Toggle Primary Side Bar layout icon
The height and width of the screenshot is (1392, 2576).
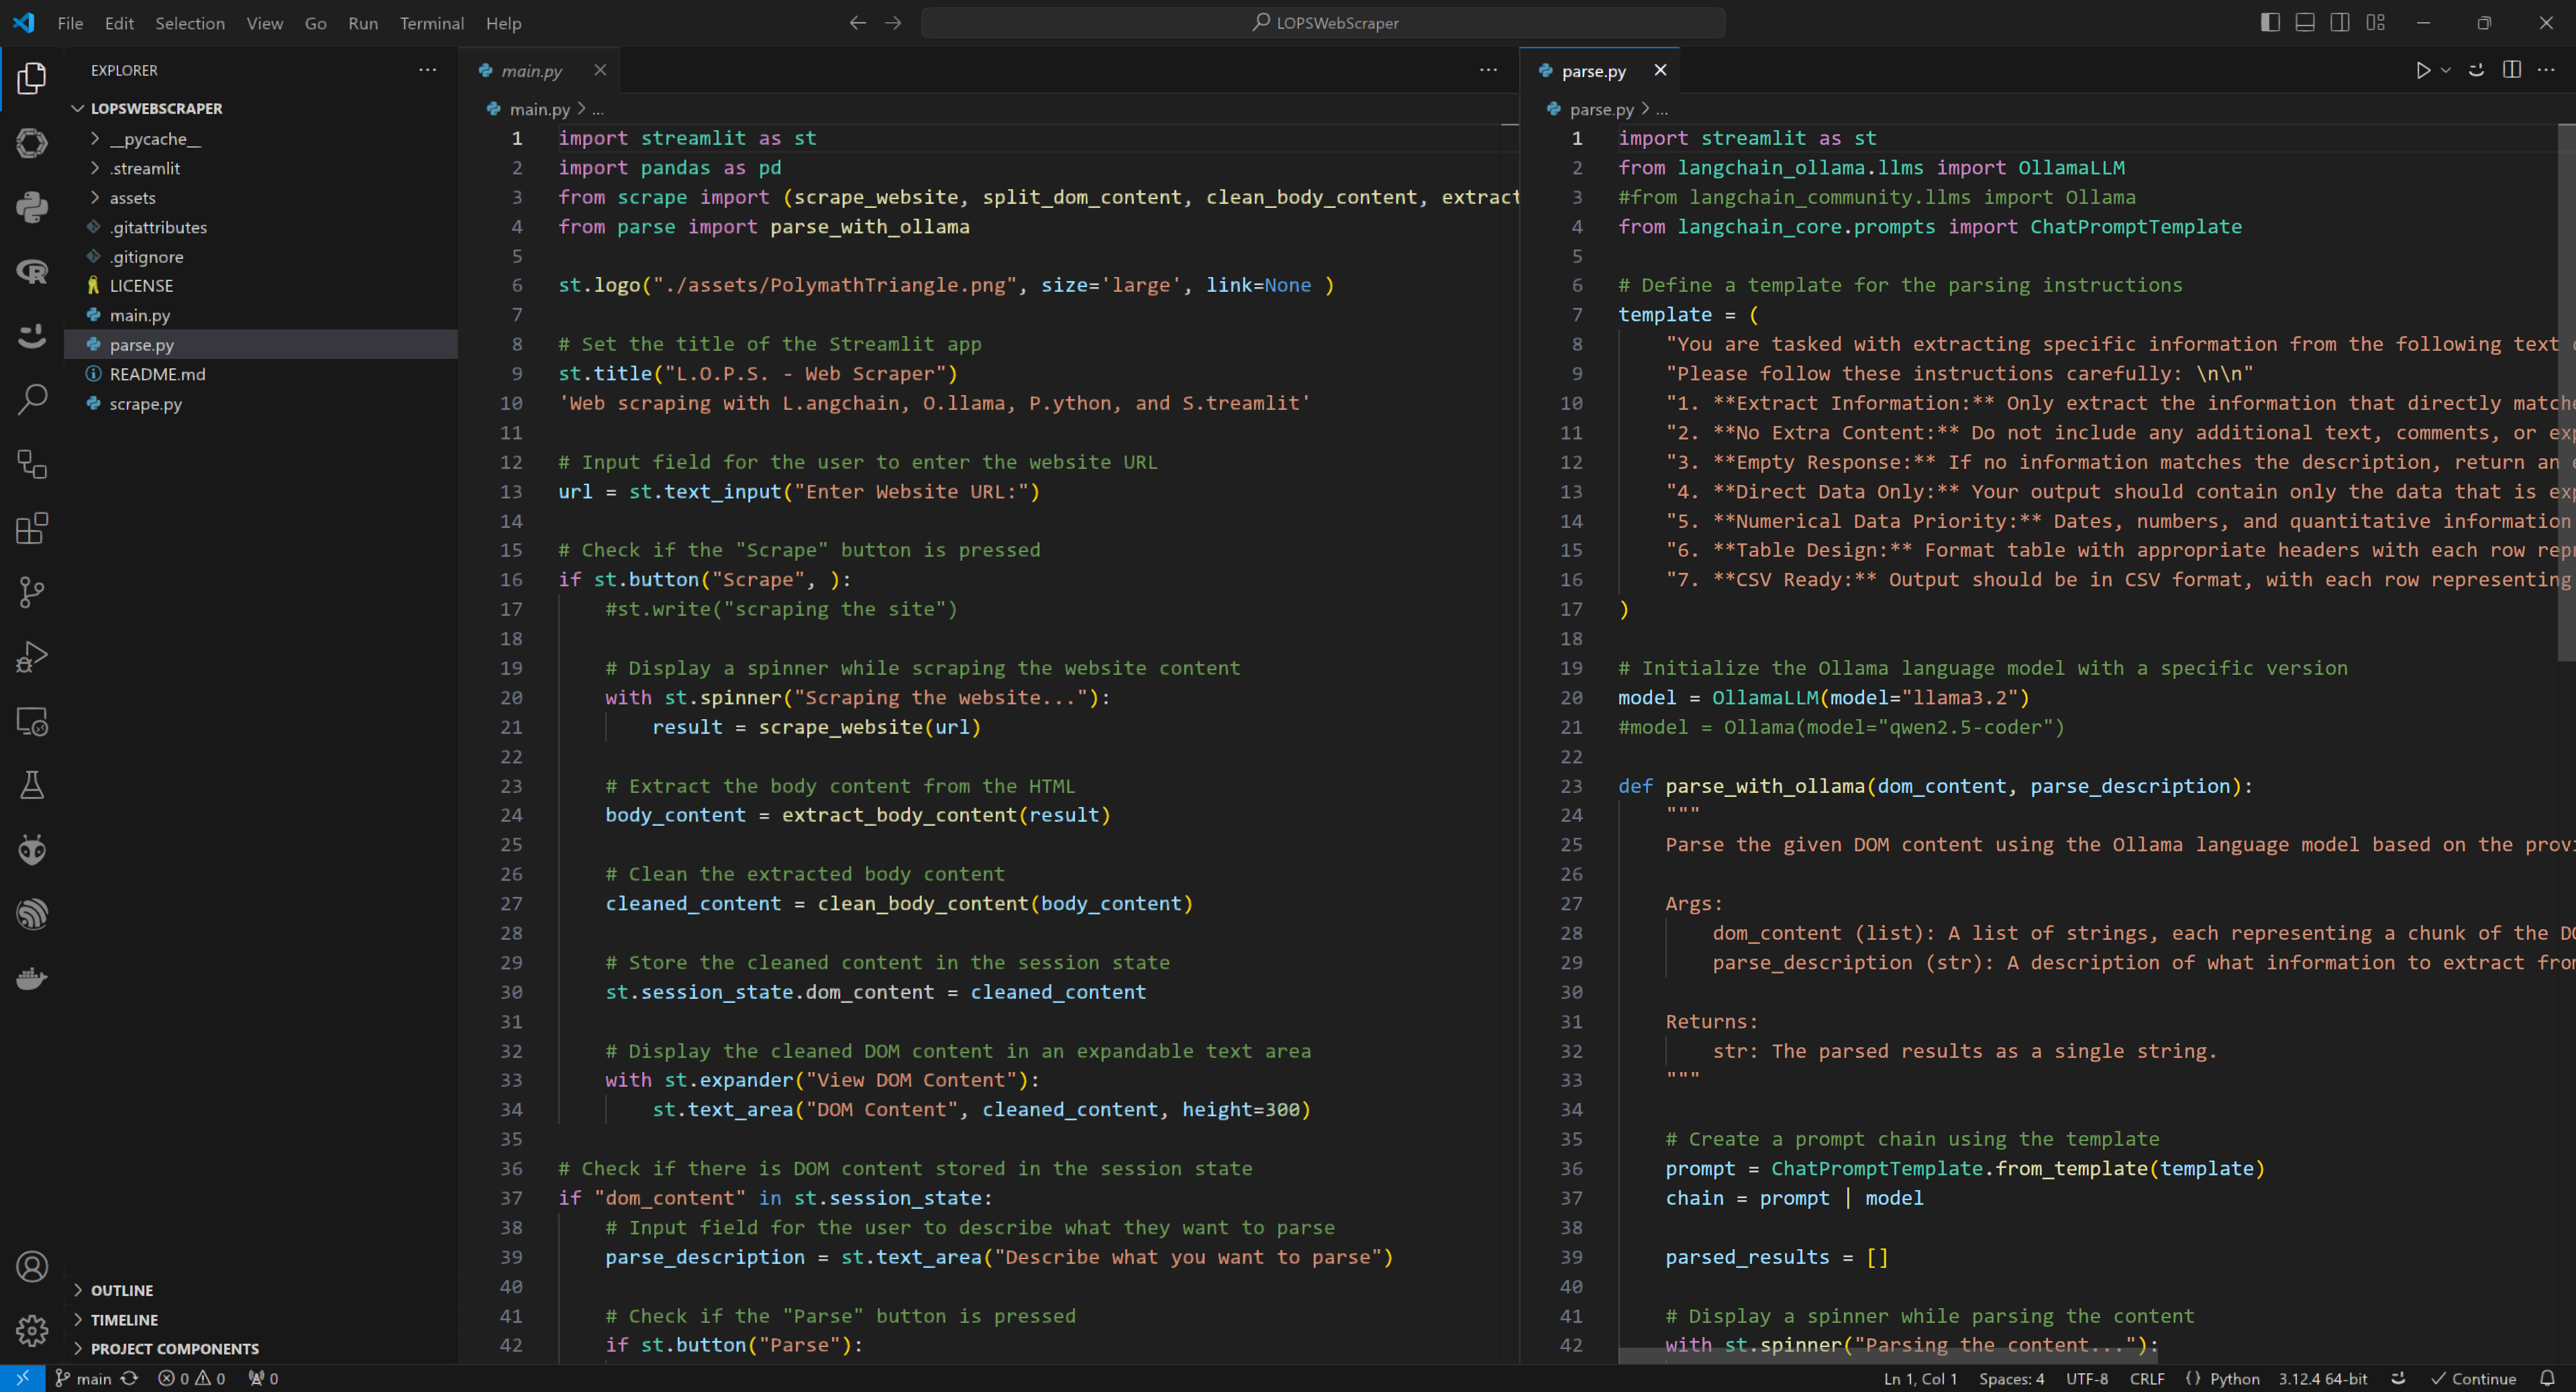click(x=2270, y=23)
